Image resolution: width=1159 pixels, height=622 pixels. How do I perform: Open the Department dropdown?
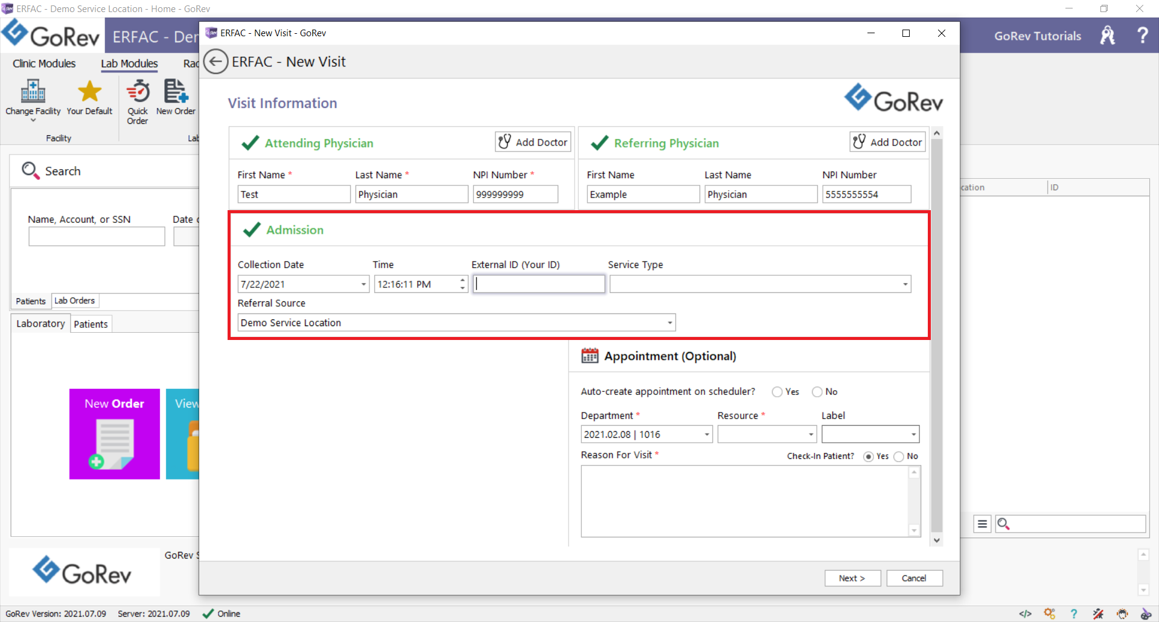click(x=707, y=434)
